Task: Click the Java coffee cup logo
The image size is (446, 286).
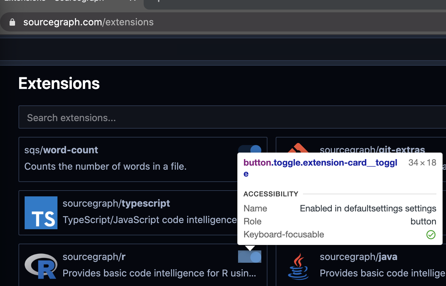Action: coord(298,266)
